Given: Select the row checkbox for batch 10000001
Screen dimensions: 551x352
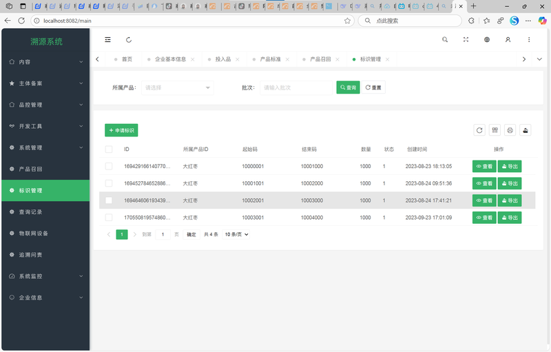Looking at the screenshot, I should pyautogui.click(x=109, y=166).
